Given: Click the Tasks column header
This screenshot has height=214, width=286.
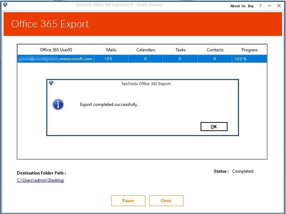Looking at the screenshot, I should (180, 50).
